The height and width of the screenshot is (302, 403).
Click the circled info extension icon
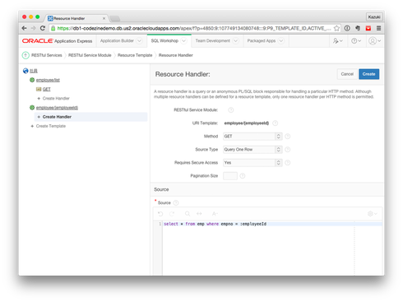click(347, 28)
